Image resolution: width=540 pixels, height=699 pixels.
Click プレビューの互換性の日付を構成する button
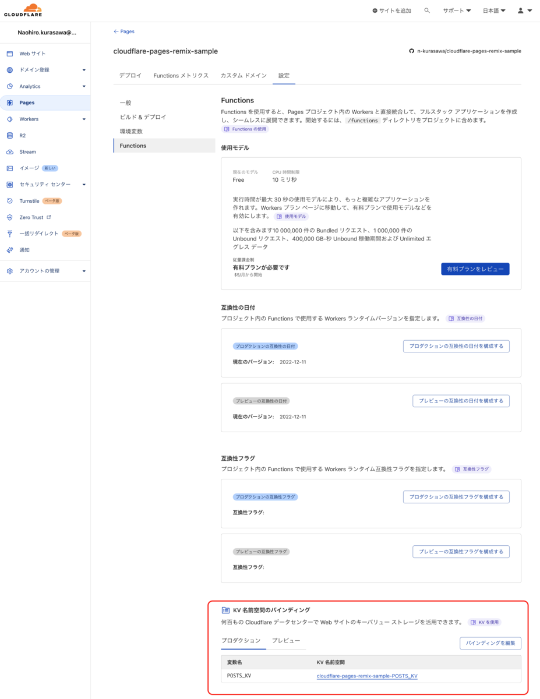461,401
